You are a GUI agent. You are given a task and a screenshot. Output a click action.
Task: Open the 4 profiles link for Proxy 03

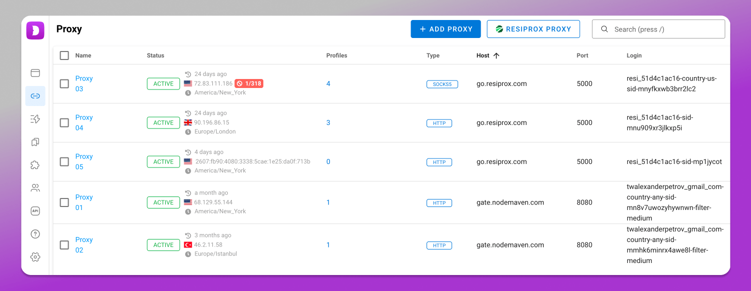tap(328, 83)
